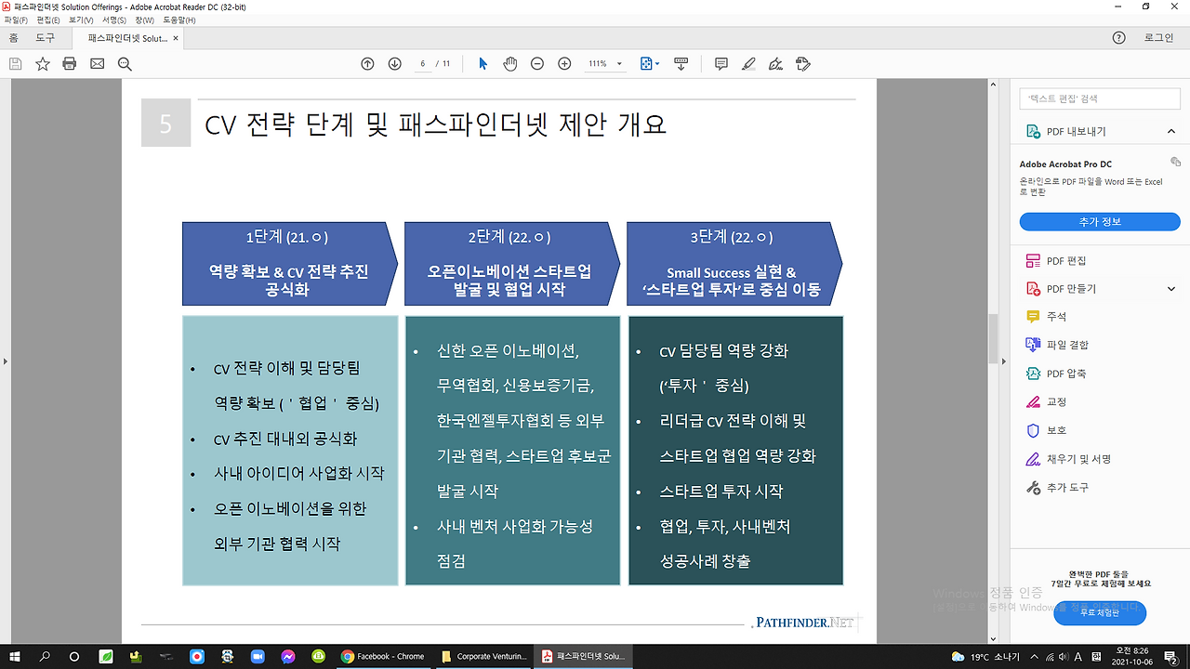
Task: Click the '텍스트 편집' 검색 search field
Action: [x=1101, y=98]
